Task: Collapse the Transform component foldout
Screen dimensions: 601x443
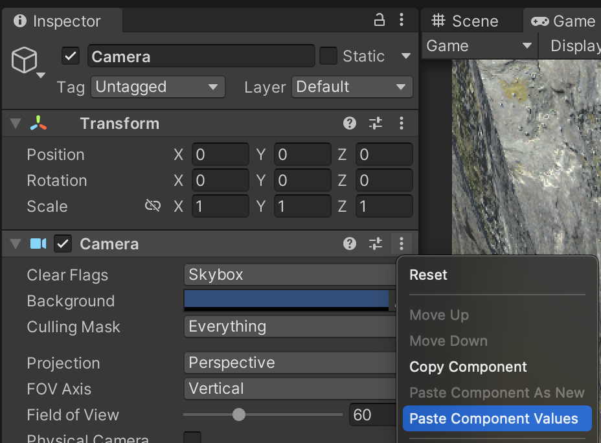Action: click(16, 124)
